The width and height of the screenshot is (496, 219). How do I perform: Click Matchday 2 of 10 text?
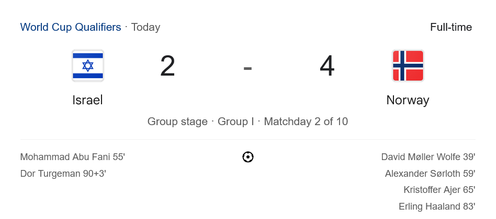tap(306, 121)
